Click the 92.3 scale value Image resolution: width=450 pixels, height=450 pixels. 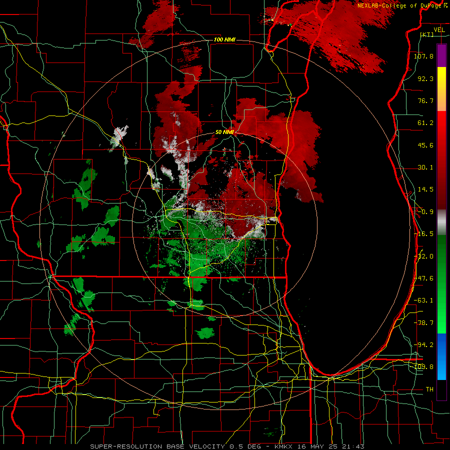coord(425,78)
